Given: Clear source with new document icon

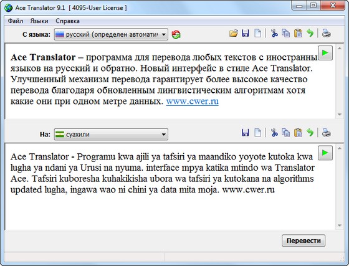Looking at the screenshot, I should (258, 34).
